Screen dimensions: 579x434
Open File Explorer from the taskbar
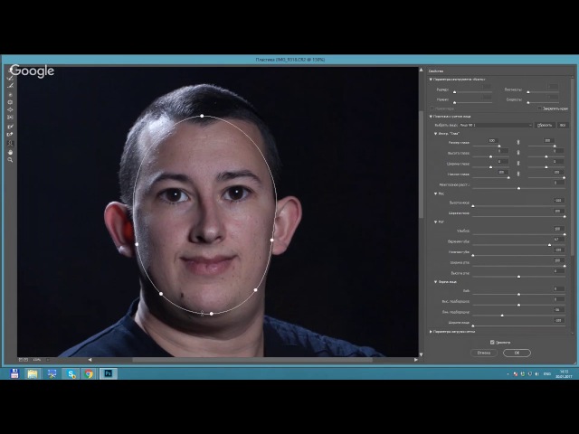coord(33,373)
